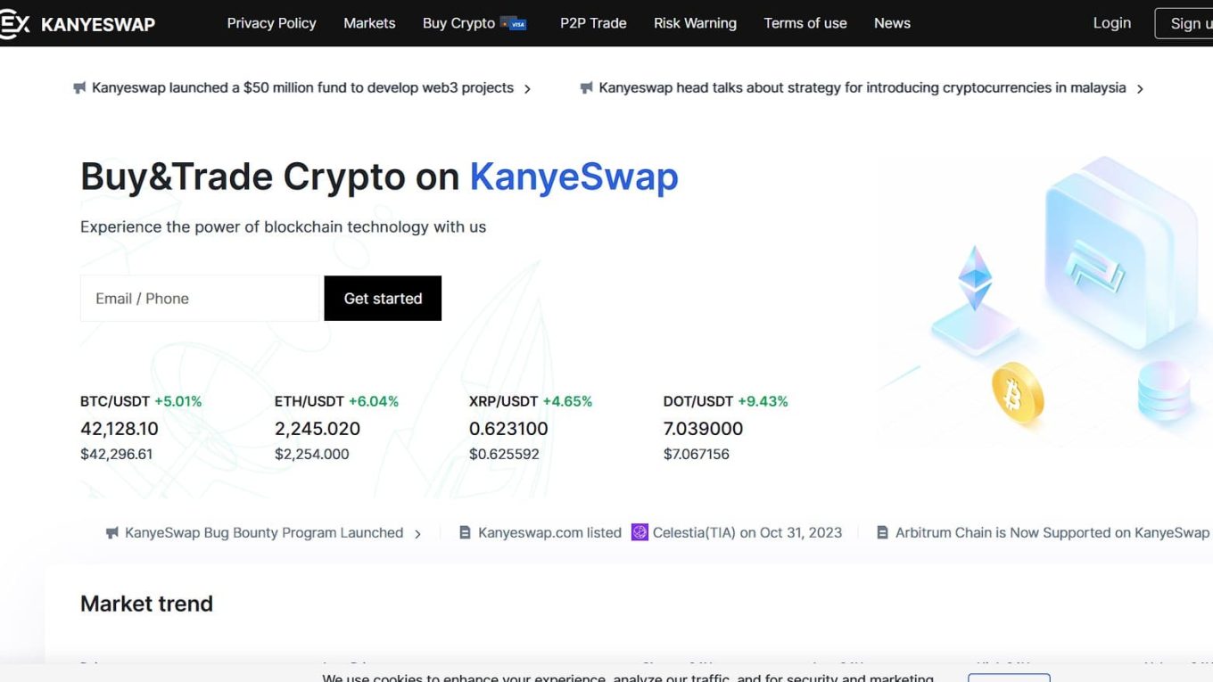The height and width of the screenshot is (682, 1213).
Task: Click the +9.43% DOT change value
Action: tap(763, 401)
